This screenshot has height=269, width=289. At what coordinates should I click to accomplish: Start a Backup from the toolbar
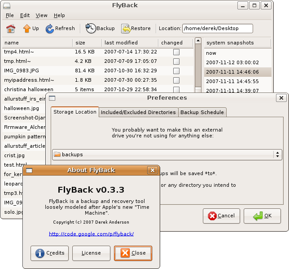pyautogui.click(x=100, y=29)
